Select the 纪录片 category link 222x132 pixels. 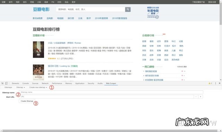167,46
